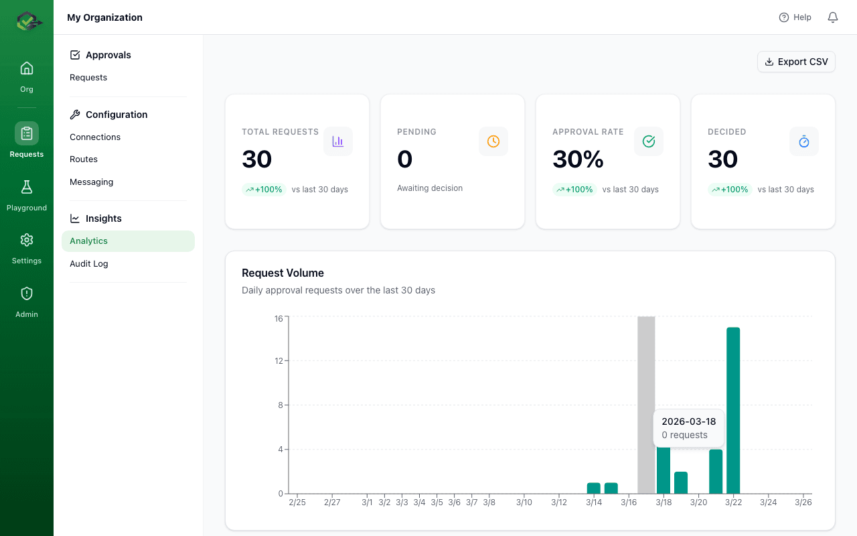Click the Export CSV button

[x=796, y=61]
